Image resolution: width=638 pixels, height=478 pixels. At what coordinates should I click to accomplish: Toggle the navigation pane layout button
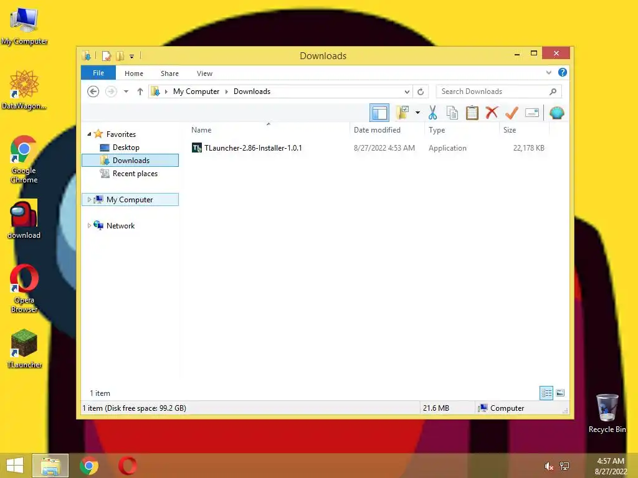(379, 113)
